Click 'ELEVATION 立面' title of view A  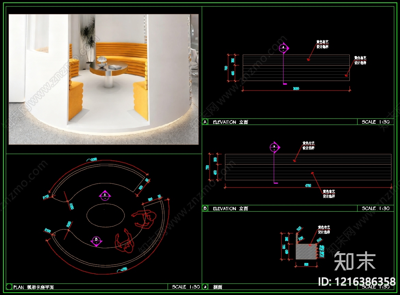230,122
